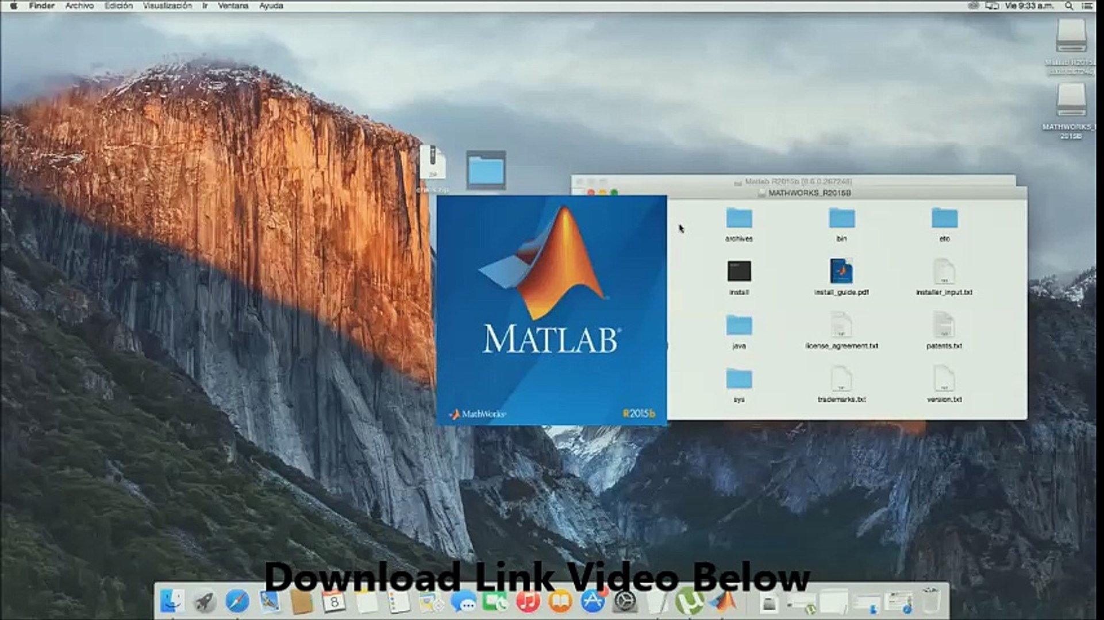
Task: Open Spotlight search magnifier in menu bar
Action: pyautogui.click(x=1069, y=6)
